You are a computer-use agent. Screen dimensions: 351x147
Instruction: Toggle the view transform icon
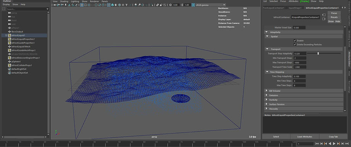coord(193,5)
